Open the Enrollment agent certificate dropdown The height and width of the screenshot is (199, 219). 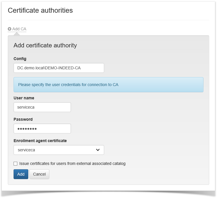point(59,150)
